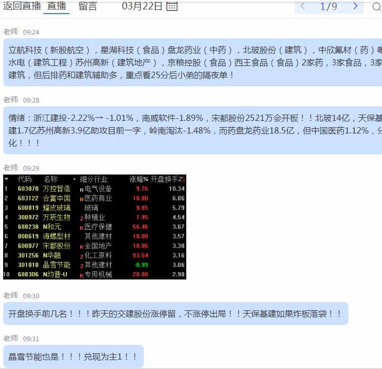Click 电气设备 industry cell
The width and height of the screenshot is (382, 369).
click(x=98, y=189)
